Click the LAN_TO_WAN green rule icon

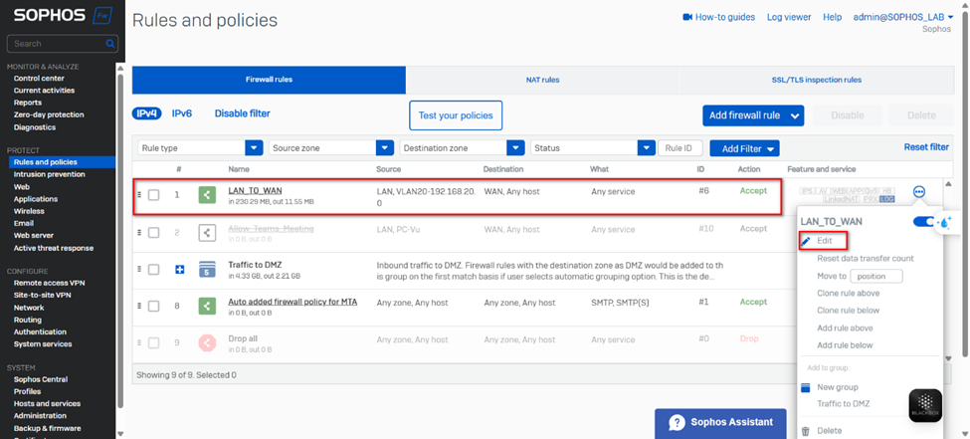[x=207, y=194]
